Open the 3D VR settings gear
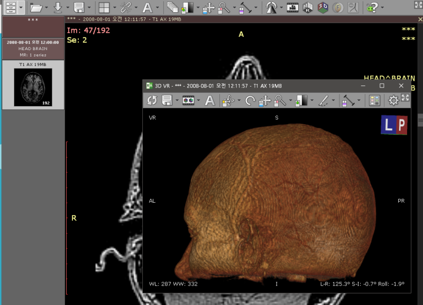Viewport: 423px width, 305px height. 393,100
